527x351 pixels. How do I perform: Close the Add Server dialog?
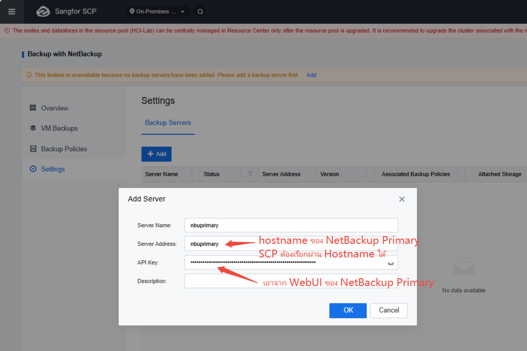402,199
